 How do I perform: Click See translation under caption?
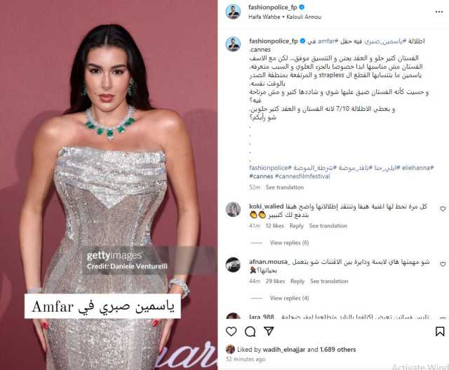pyautogui.click(x=285, y=187)
